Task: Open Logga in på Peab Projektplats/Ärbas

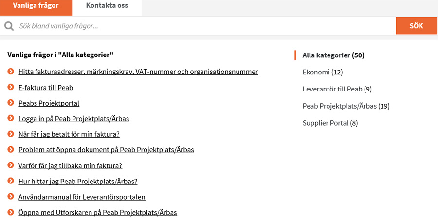Action: 73,119
